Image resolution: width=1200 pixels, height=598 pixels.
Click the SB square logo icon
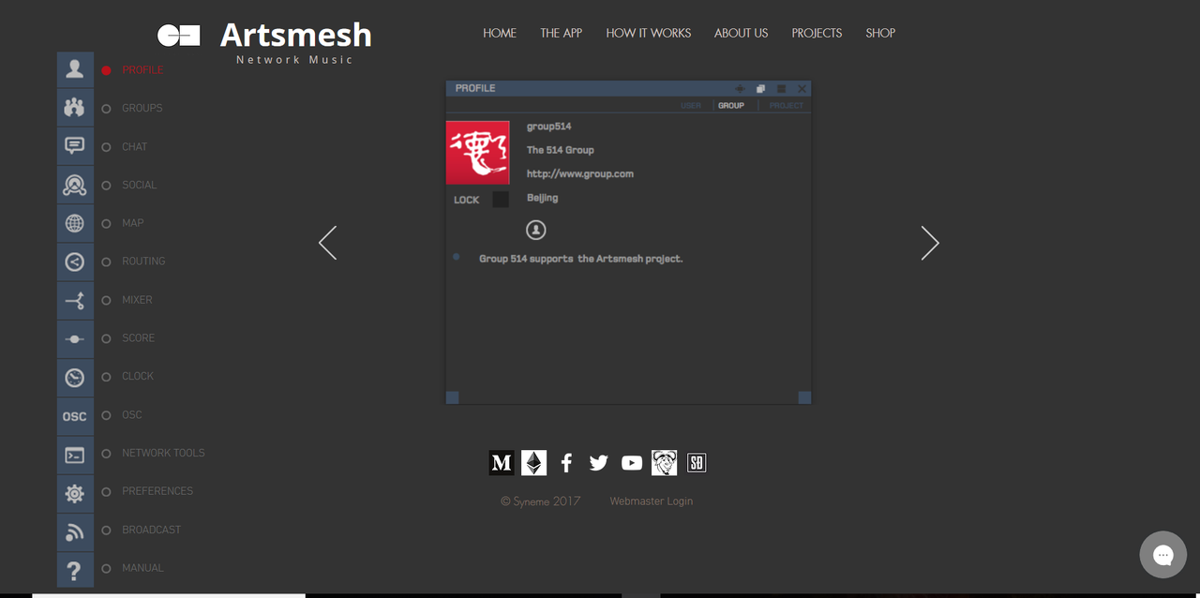(697, 462)
